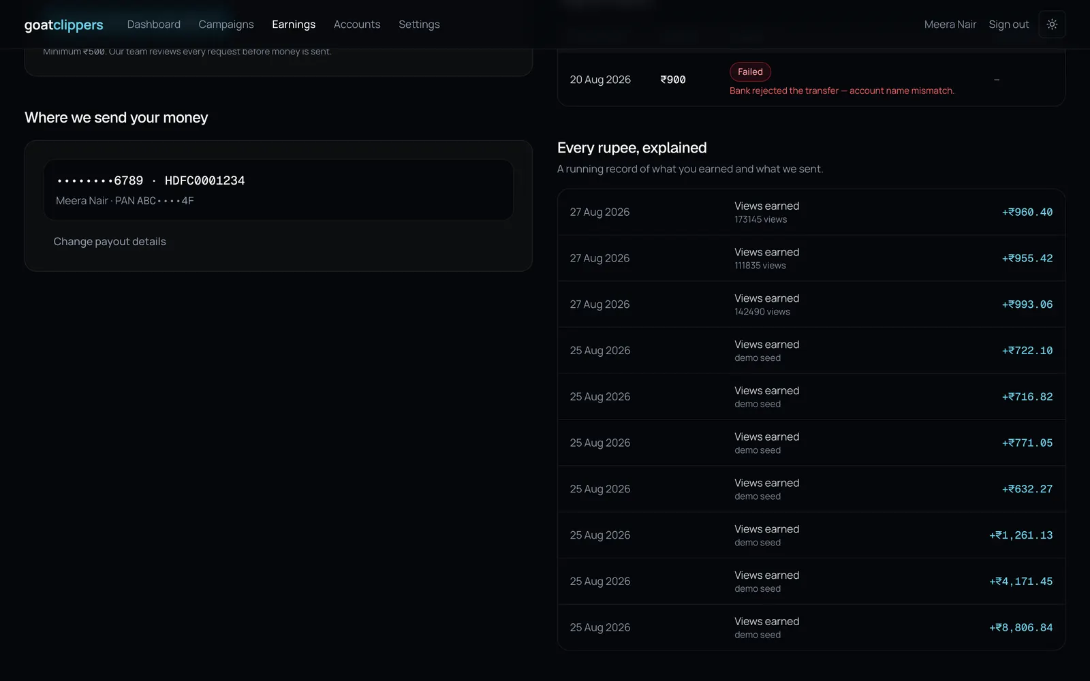Open the Campaigns nav item
Screen dimensions: 1090x681
pos(226,25)
